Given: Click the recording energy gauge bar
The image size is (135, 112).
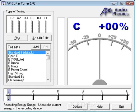Looking at the screenshot, I should [61, 51].
